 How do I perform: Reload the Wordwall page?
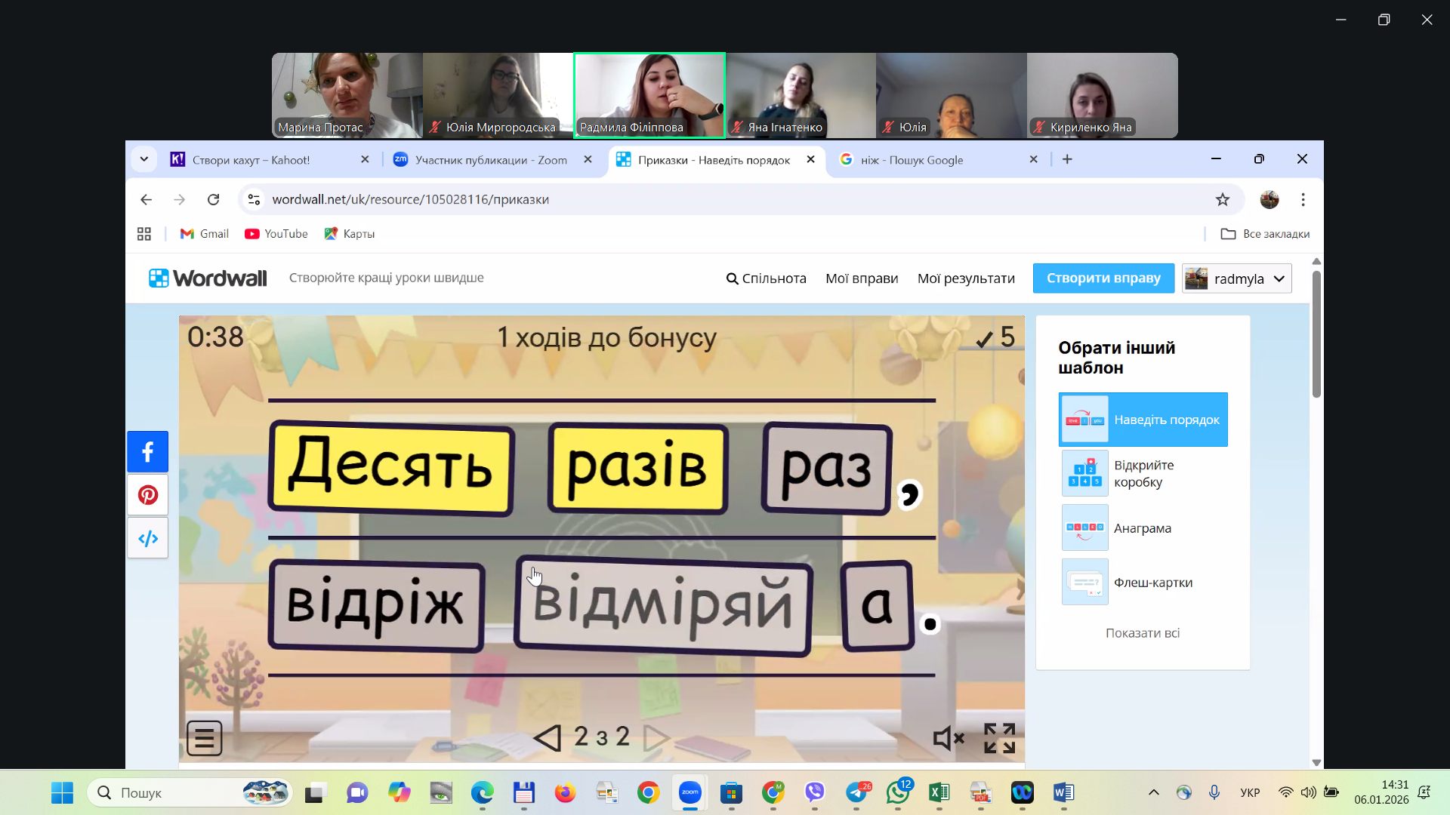214,199
